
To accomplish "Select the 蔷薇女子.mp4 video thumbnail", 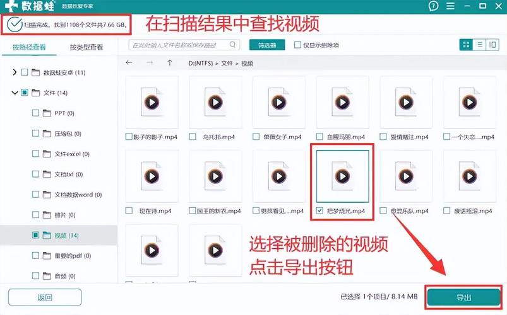I will tap(279, 102).
